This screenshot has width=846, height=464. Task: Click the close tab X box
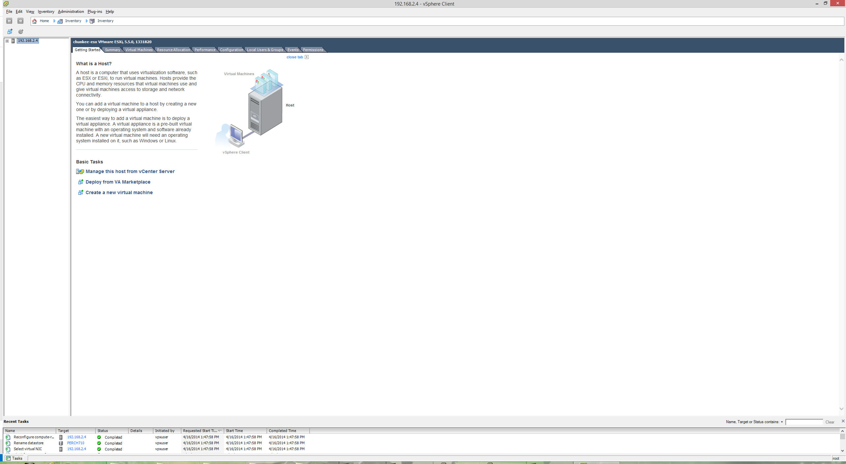pos(307,57)
